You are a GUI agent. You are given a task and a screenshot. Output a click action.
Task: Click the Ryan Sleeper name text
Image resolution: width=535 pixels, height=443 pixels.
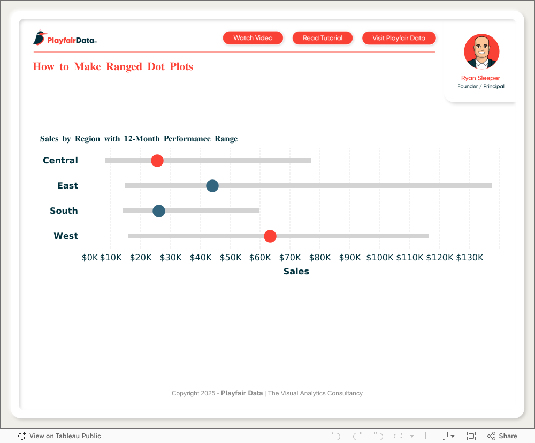click(480, 78)
